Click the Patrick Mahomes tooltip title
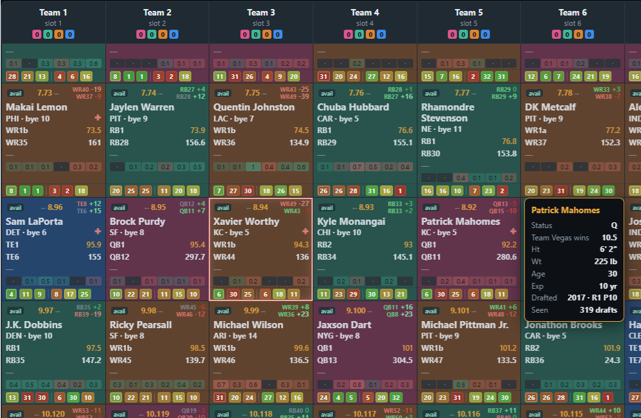The image size is (641, 418). (x=565, y=210)
